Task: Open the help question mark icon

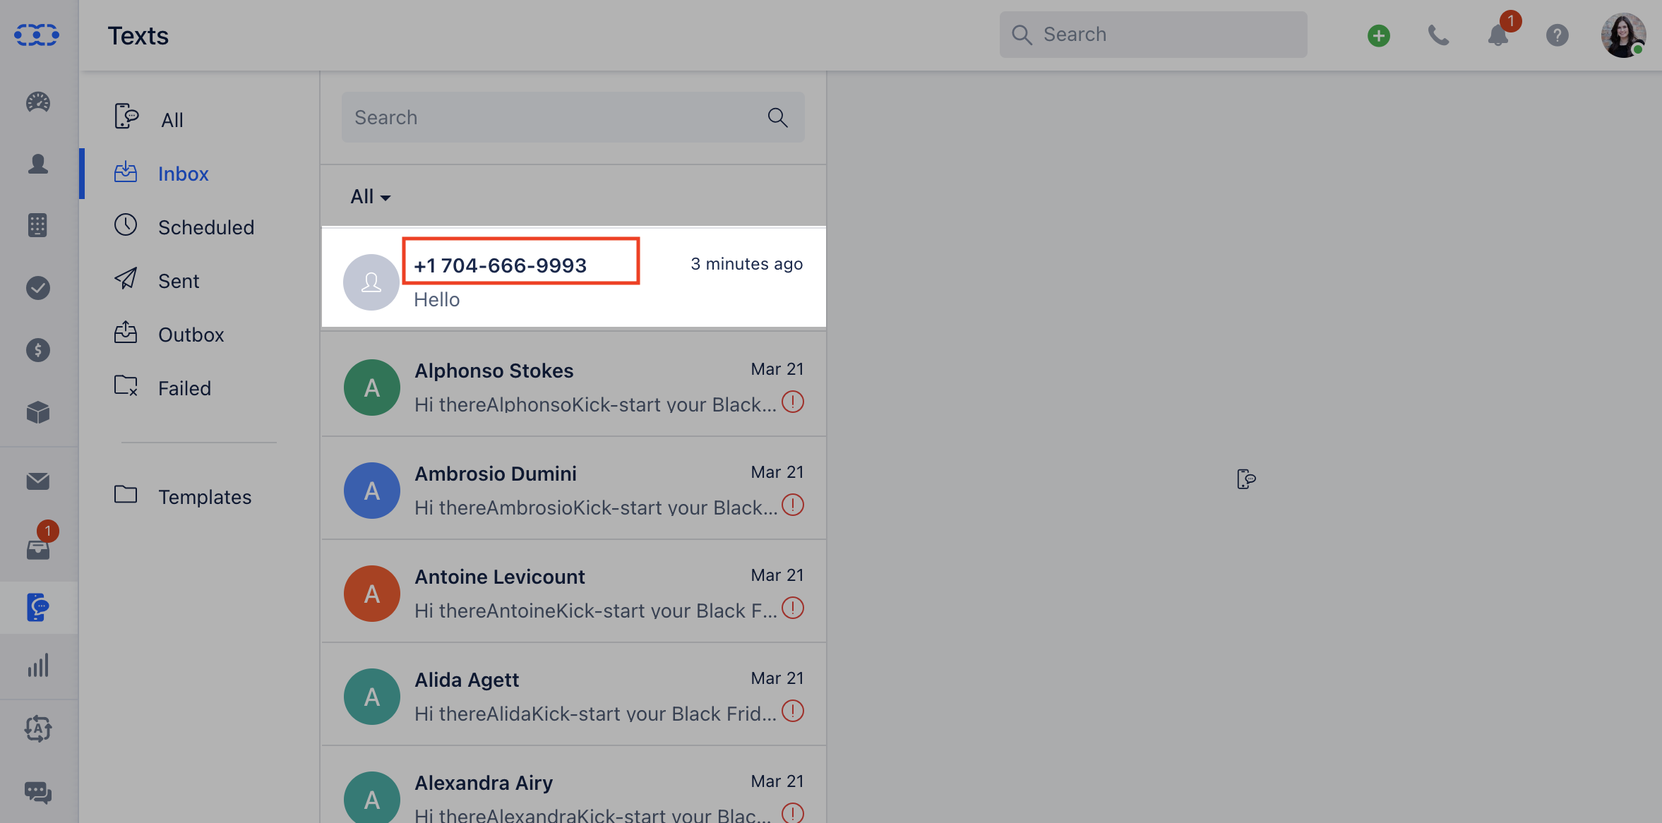Action: pyautogui.click(x=1558, y=35)
